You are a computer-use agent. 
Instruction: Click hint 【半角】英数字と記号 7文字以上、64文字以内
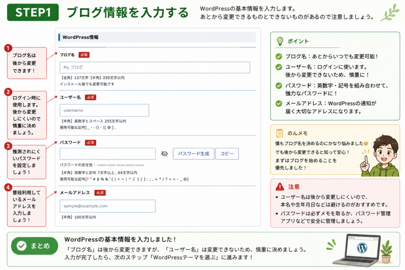[98, 173]
